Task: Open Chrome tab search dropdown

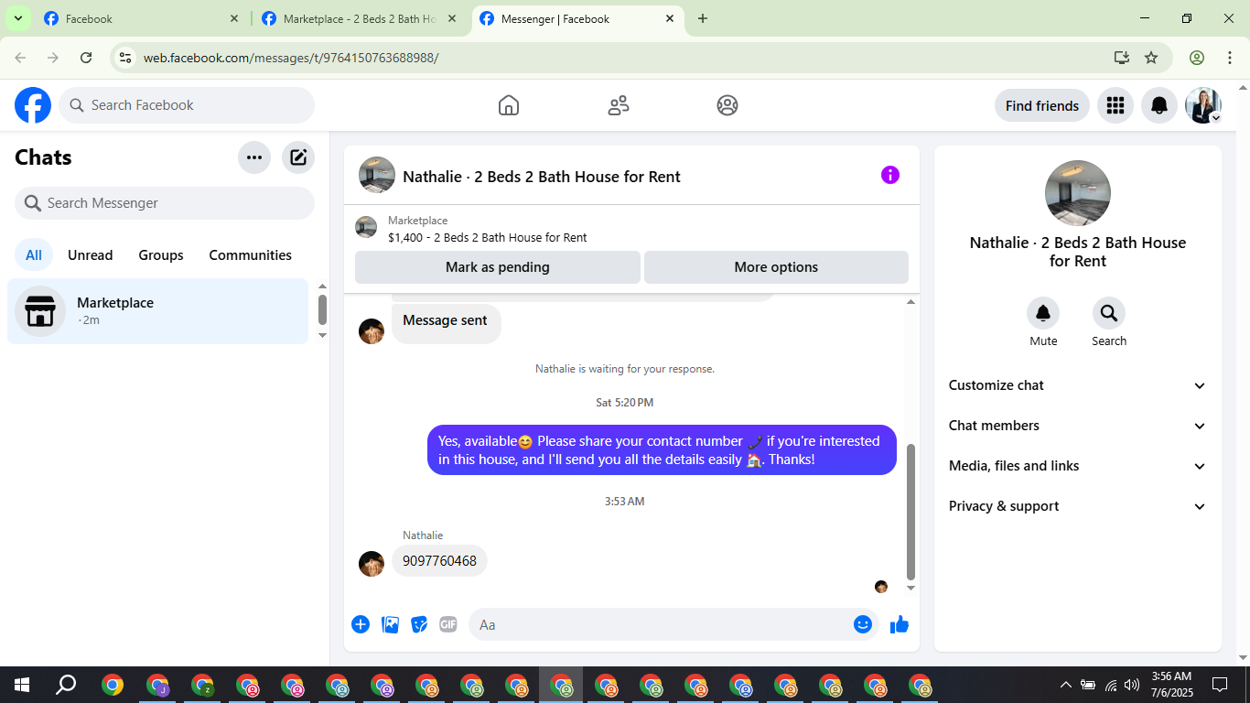Action: pos(17,18)
